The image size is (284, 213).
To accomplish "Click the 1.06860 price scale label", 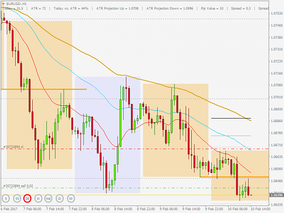I will click(277, 121).
